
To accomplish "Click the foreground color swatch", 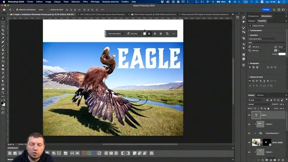I will 2,103.
